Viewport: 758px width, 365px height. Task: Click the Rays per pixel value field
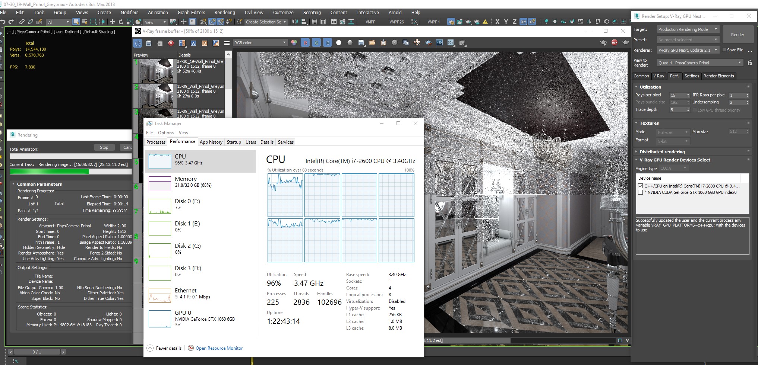[678, 95]
